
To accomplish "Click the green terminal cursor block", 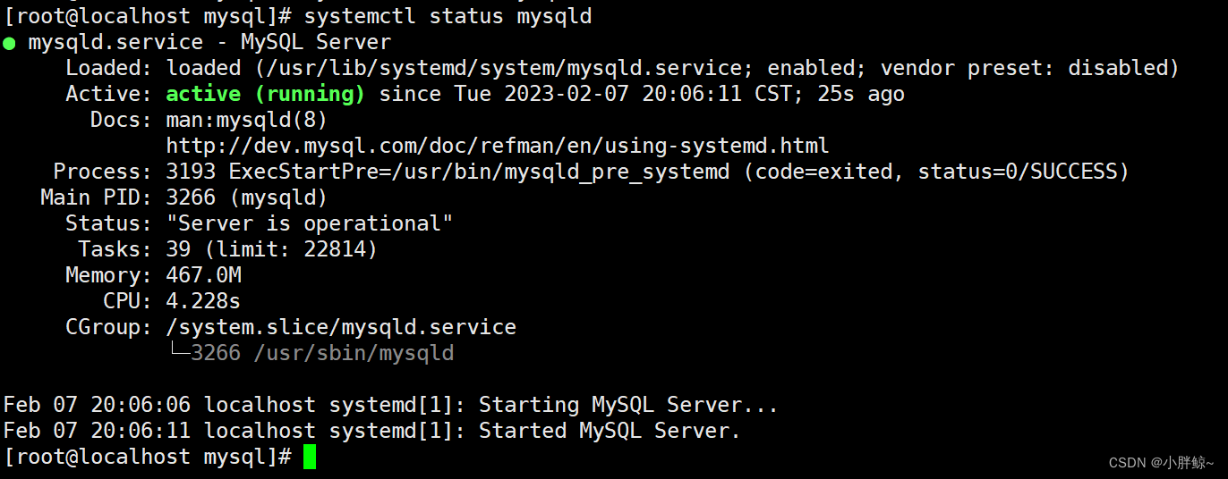I will [x=310, y=457].
